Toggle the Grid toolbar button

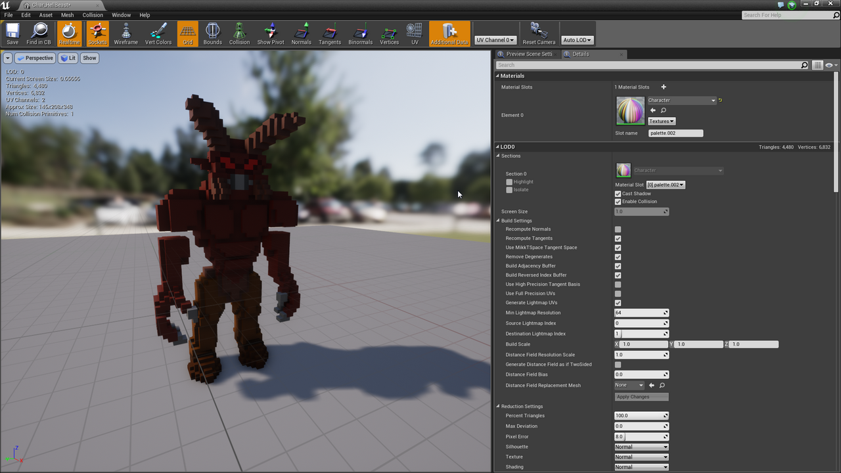click(188, 34)
